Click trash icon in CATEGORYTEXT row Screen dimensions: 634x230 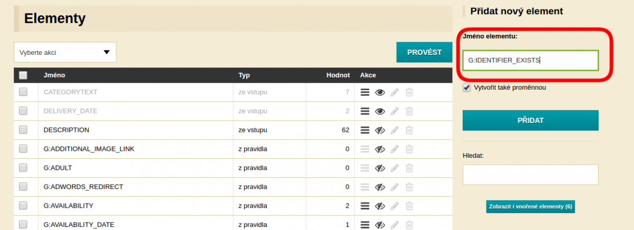click(409, 92)
